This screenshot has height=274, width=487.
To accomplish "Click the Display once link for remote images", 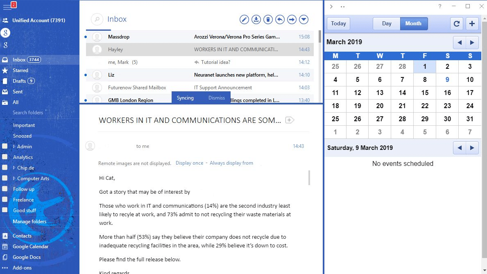I will [189, 163].
